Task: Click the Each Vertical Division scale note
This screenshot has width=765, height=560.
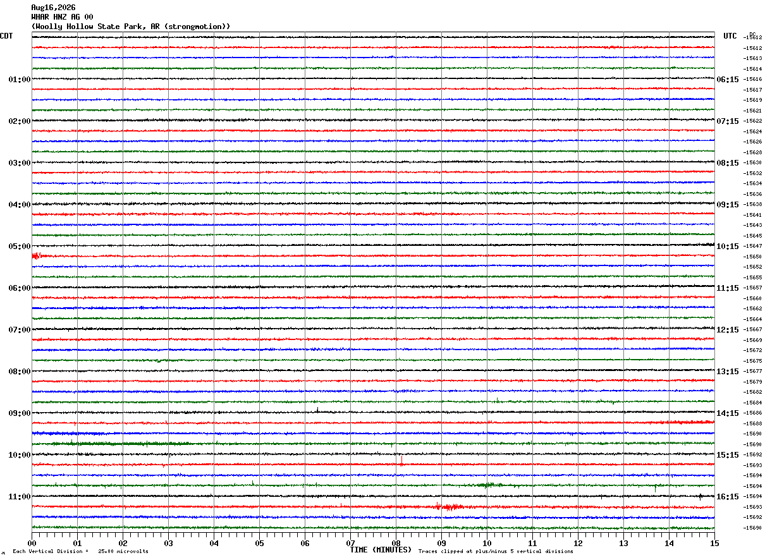Action: click(81, 552)
